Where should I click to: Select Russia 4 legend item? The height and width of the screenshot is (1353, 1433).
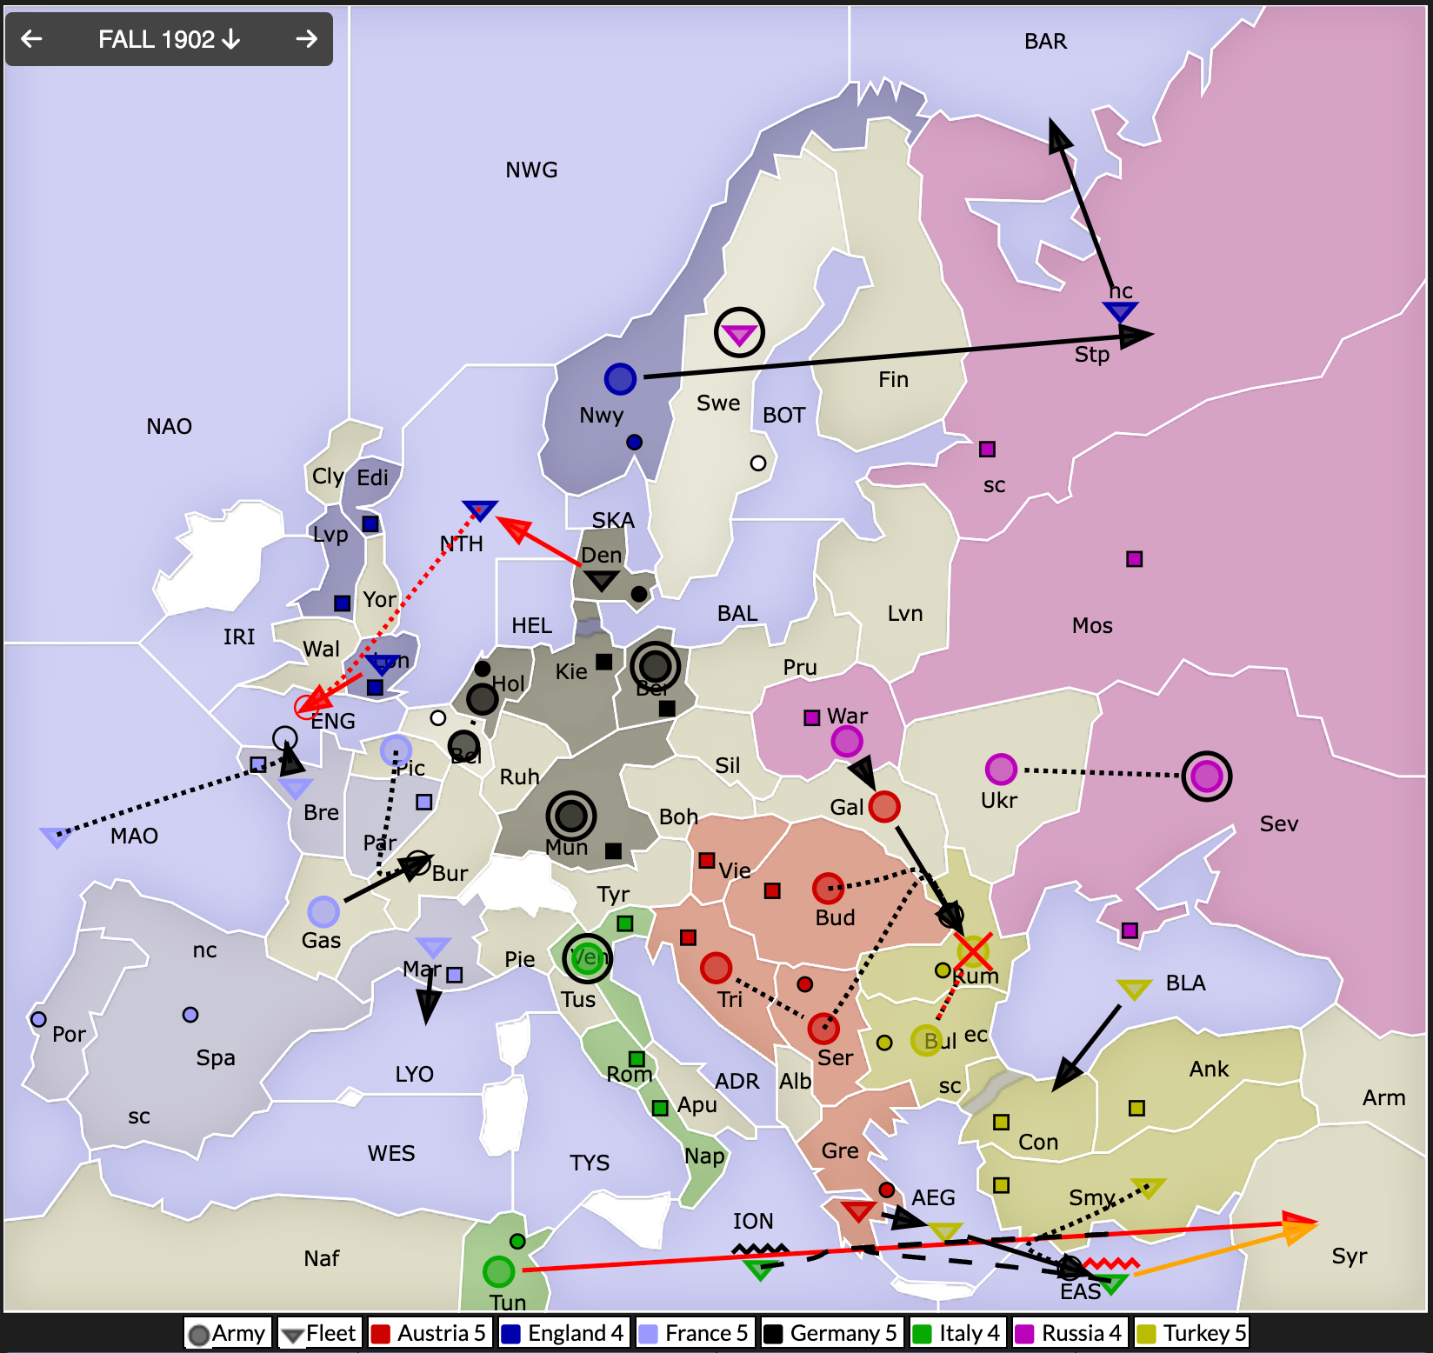pyautogui.click(x=1069, y=1333)
